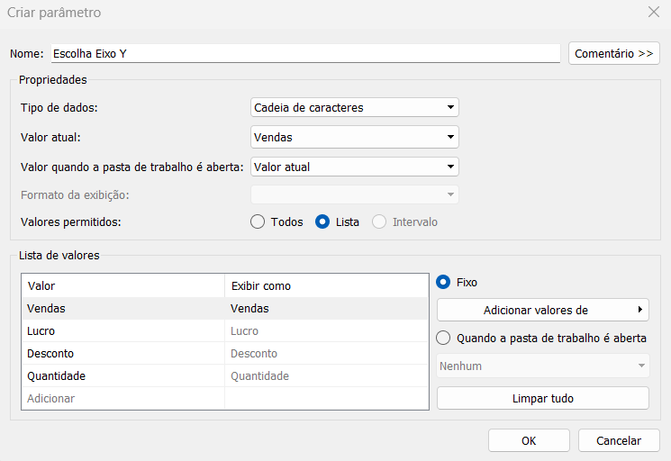Select the Lista radio button
The height and width of the screenshot is (461, 671).
point(322,222)
